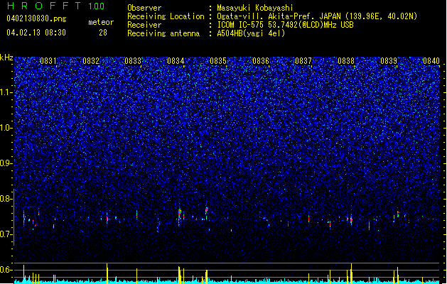This screenshot has height=284, width=447.
Task: Click the tall yellow power spike below 0838
Action: click(x=351, y=273)
